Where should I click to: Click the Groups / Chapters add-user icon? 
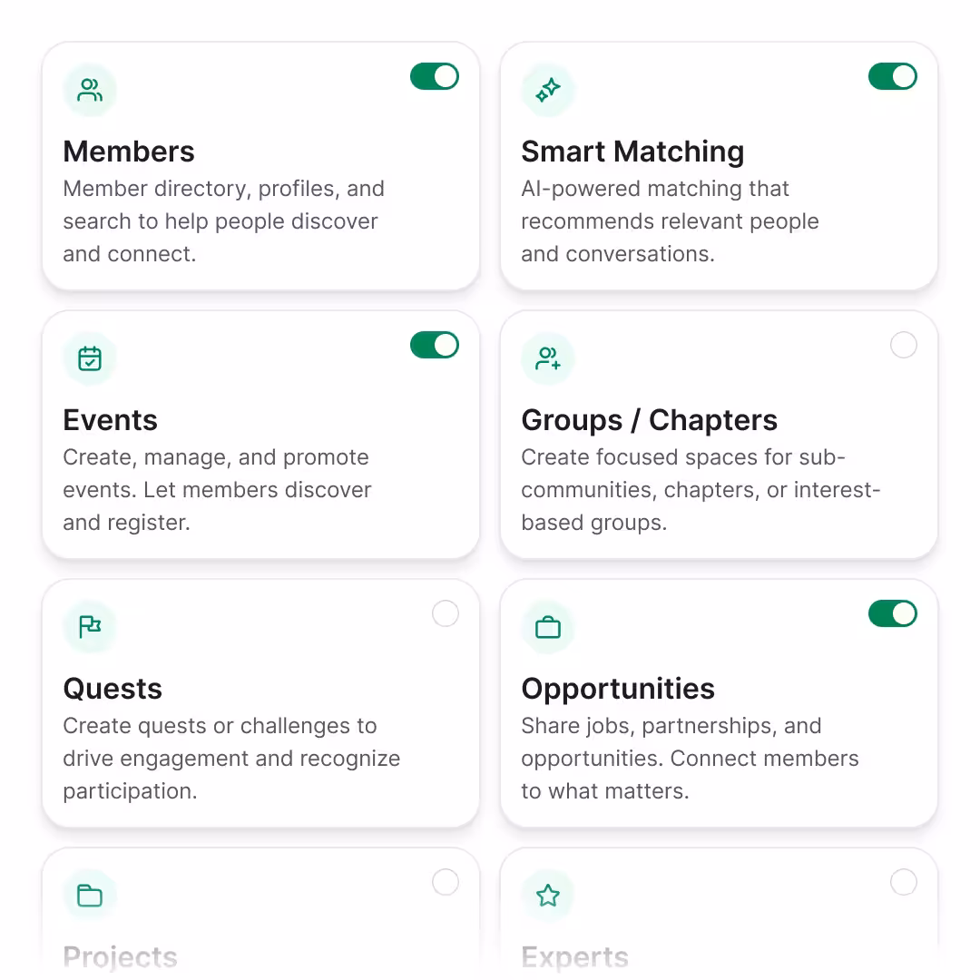coord(548,358)
